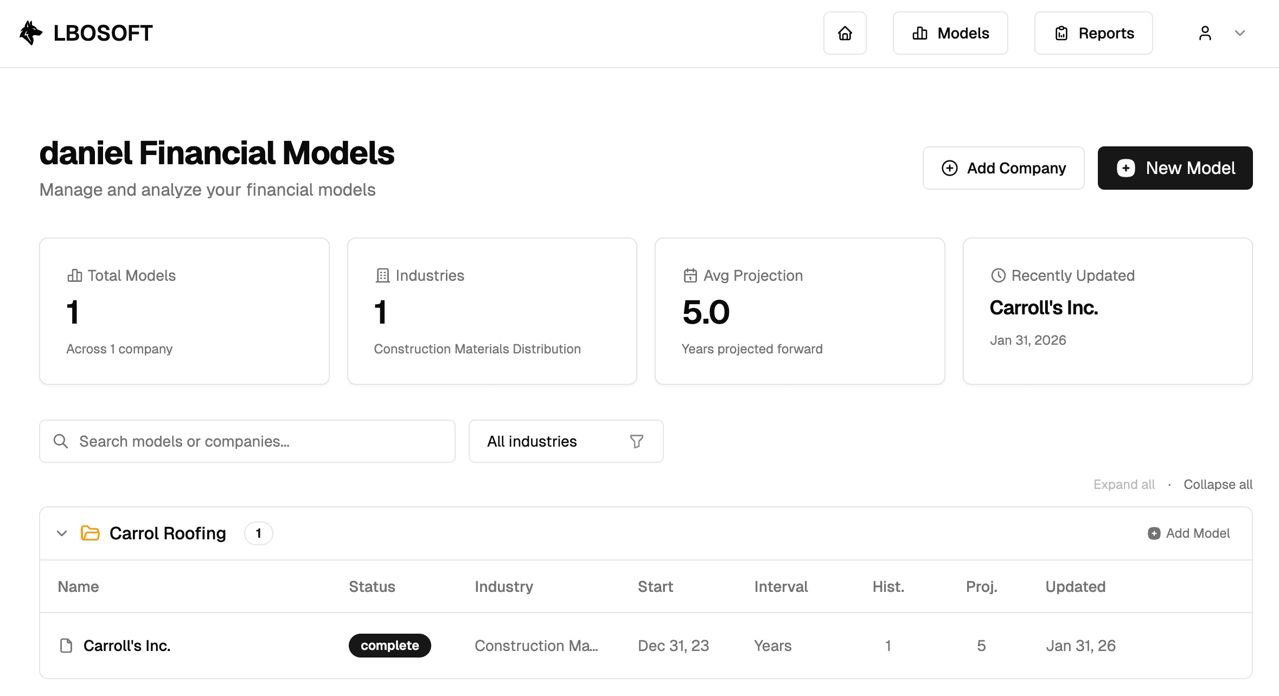Click the LBOSOFT wolf logo
The width and height of the screenshot is (1279, 696).
pyautogui.click(x=31, y=33)
